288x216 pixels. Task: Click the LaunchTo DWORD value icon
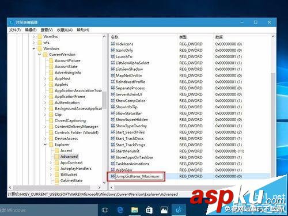[113, 56]
